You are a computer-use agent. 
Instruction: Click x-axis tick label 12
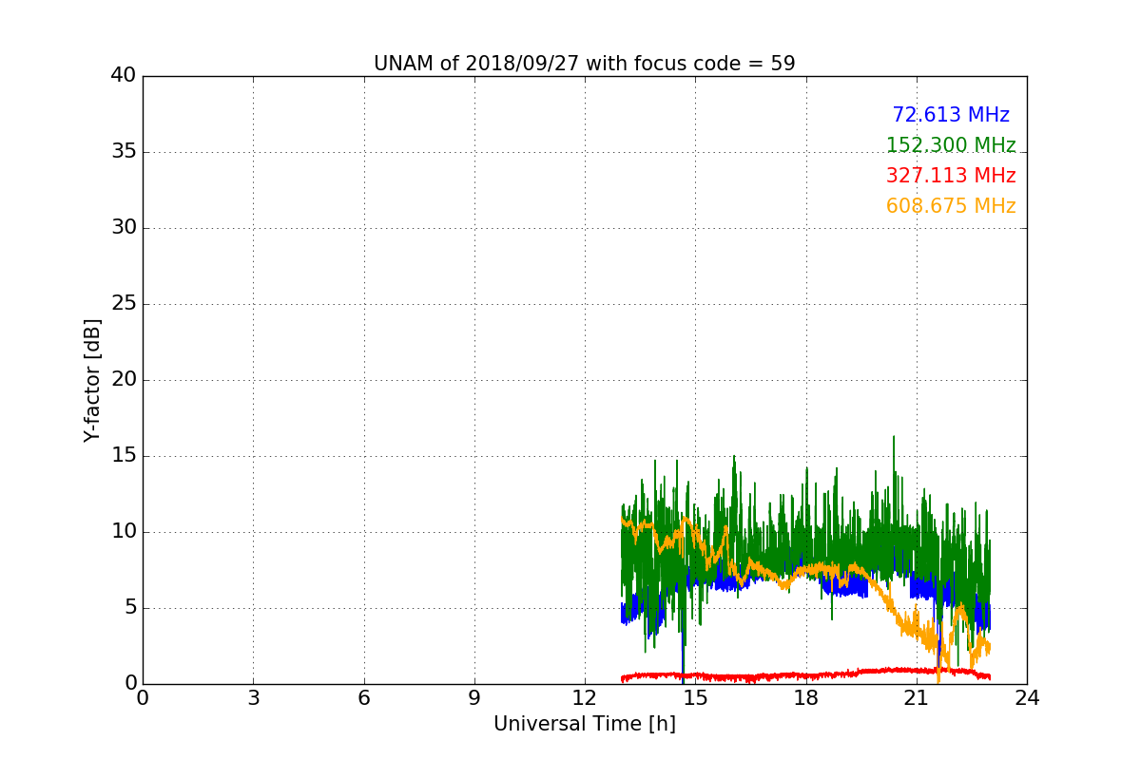click(x=585, y=698)
